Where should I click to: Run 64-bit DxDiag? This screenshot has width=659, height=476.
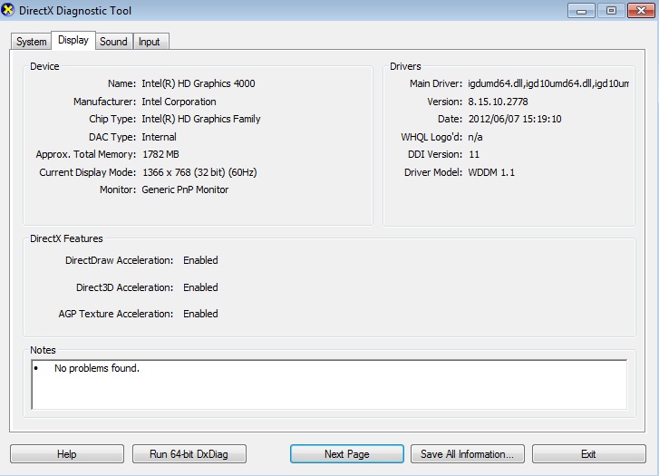189,454
